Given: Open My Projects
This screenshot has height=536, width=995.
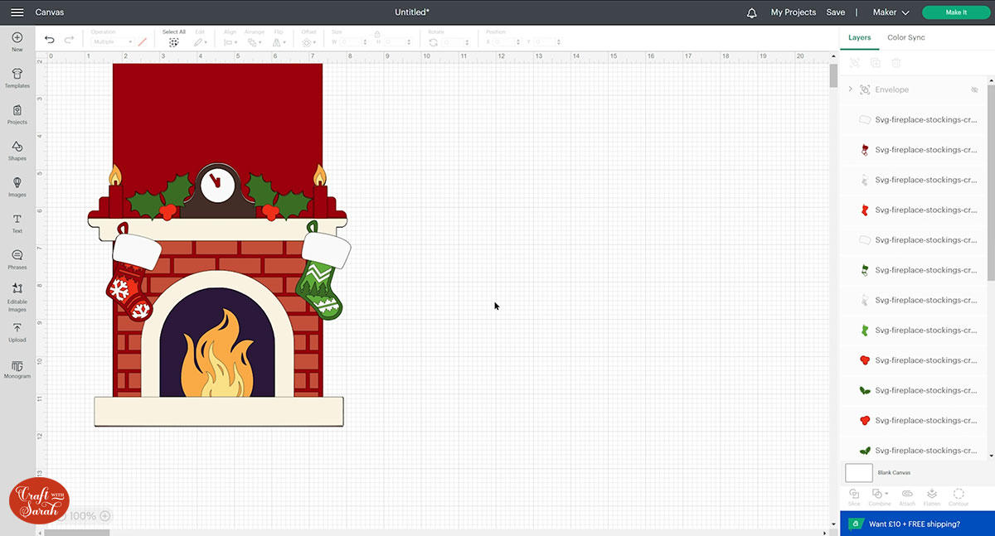Looking at the screenshot, I should click(x=793, y=12).
